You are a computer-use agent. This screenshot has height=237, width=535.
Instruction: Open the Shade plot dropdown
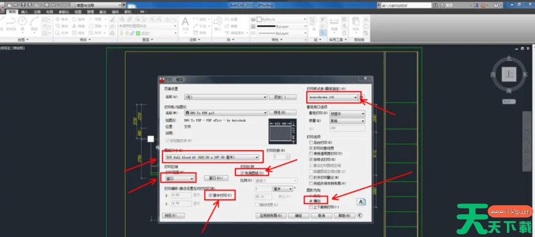tap(347, 114)
